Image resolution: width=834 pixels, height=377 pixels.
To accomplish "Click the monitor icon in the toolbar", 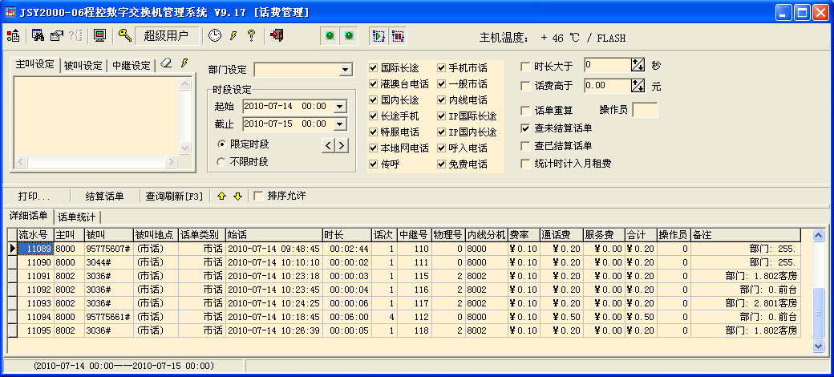I will pos(99,35).
